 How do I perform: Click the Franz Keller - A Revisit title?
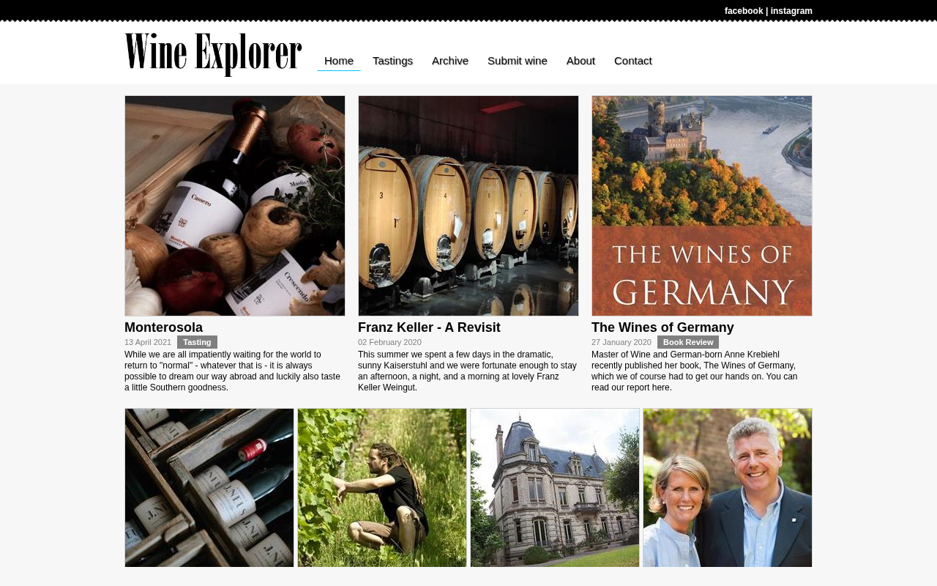tap(429, 327)
